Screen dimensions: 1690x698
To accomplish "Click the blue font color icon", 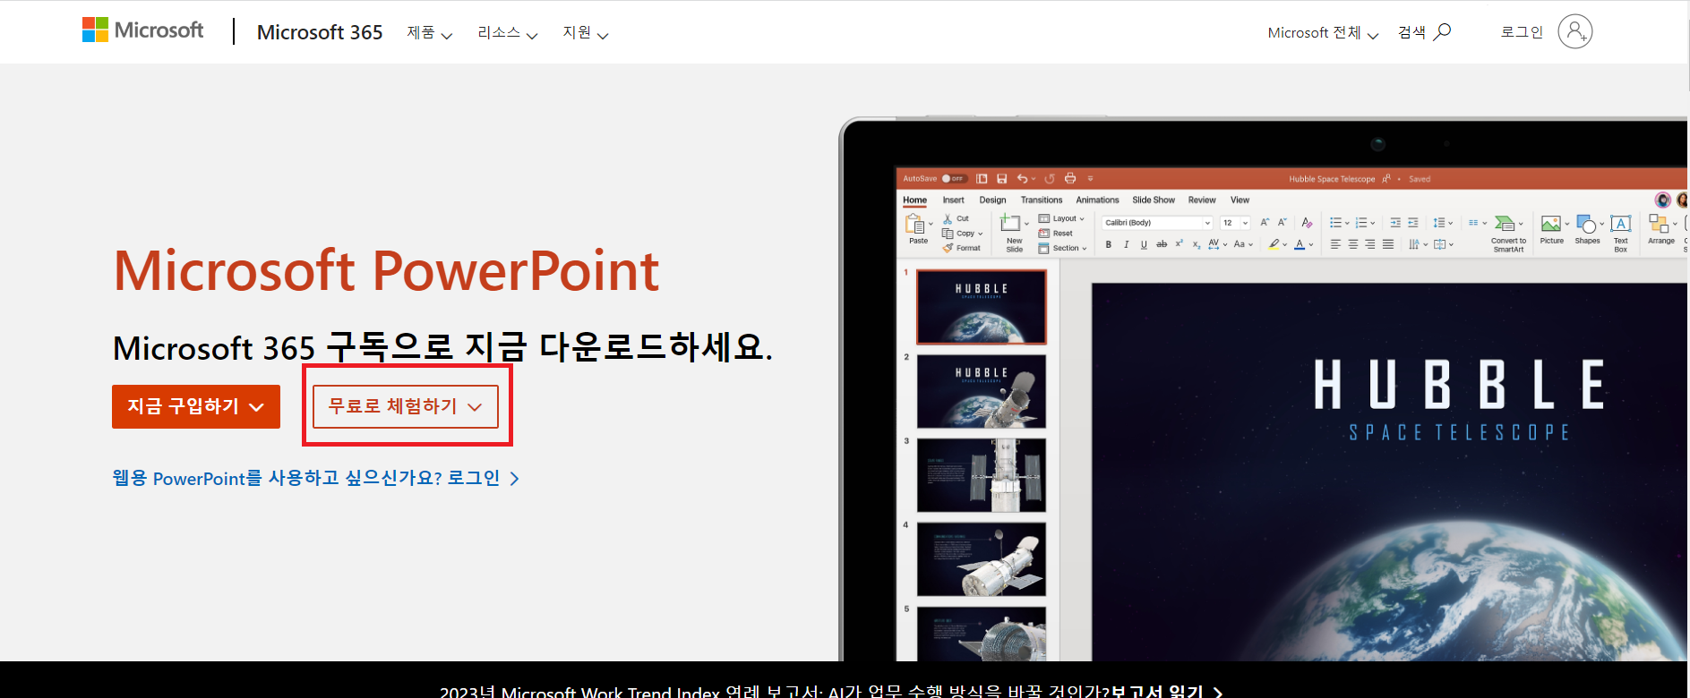I will click(x=1300, y=244).
